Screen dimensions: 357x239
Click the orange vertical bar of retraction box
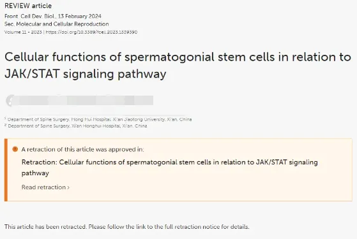[x=6, y=170]
